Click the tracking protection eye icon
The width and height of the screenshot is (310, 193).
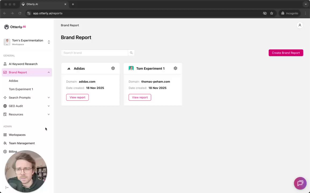(265, 13)
